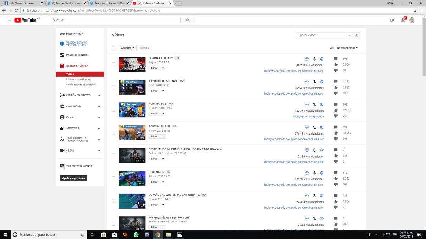Open the GEARS 4 IS DEAD? video thumbnail
Screen dimensions: 426x239
pyautogui.click(x=132, y=64)
